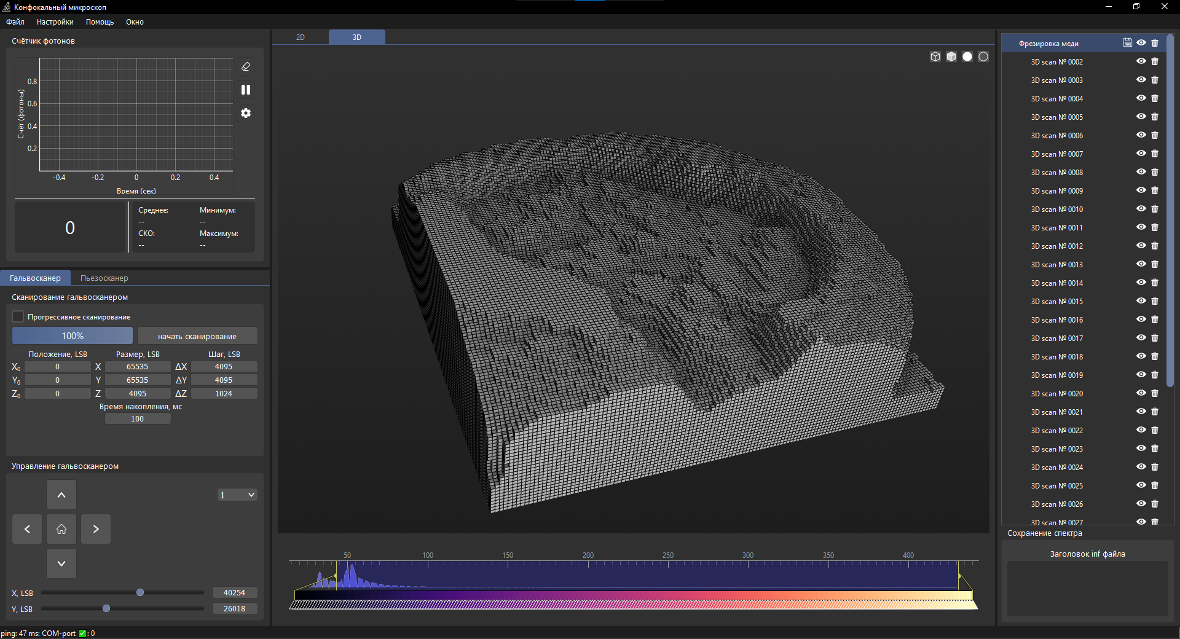1180x639 pixels.
Task: Hide 3D scan № 0016
Action: 1141,319
